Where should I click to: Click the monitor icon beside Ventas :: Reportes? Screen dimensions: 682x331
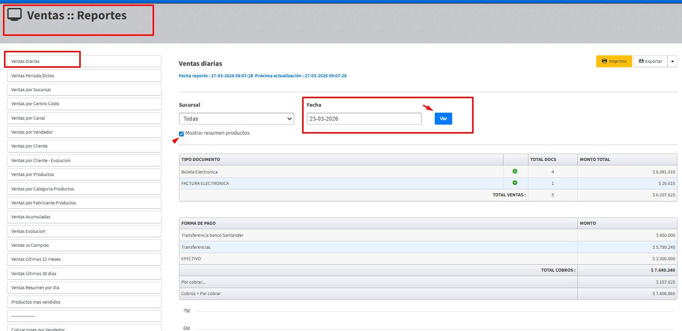click(x=14, y=15)
